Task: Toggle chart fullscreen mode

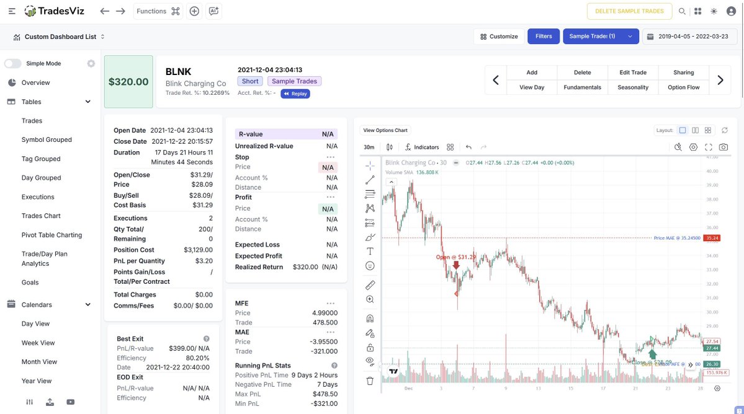Action: 709,148
